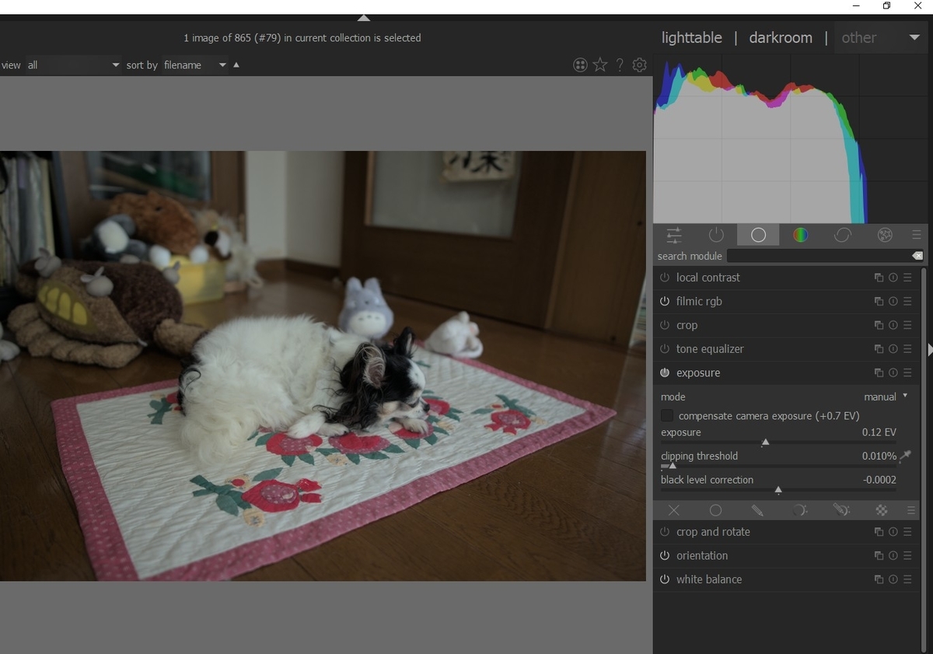
Task: Switch to the lighttable view
Action: pyautogui.click(x=691, y=37)
